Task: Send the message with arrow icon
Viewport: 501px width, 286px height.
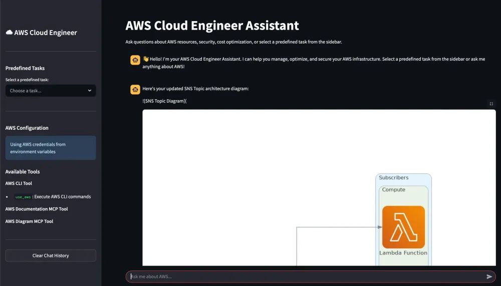Action: [489, 276]
